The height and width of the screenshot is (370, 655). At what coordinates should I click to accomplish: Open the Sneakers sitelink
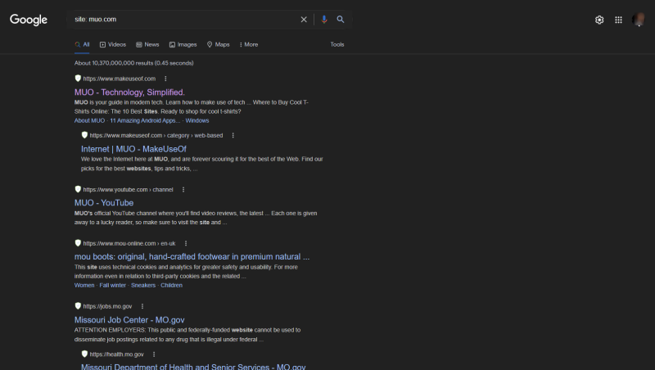coord(143,285)
